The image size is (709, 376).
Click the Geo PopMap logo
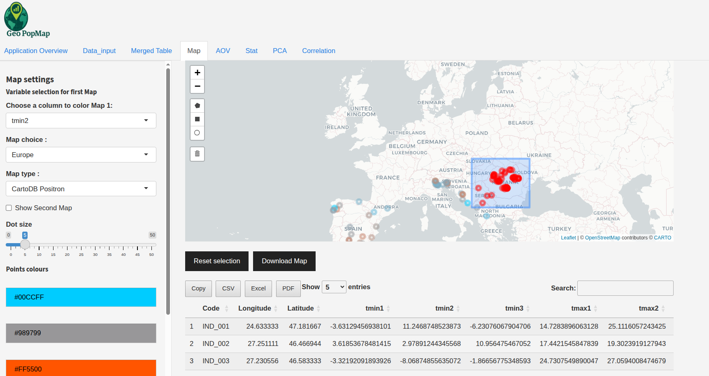[27, 20]
